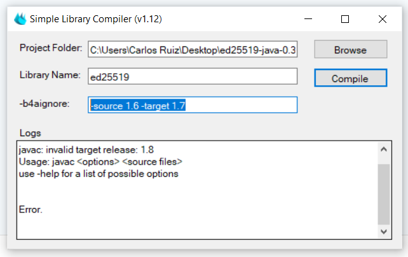Click the "Logs" heading label
This screenshot has width=408, height=257.
(x=30, y=133)
